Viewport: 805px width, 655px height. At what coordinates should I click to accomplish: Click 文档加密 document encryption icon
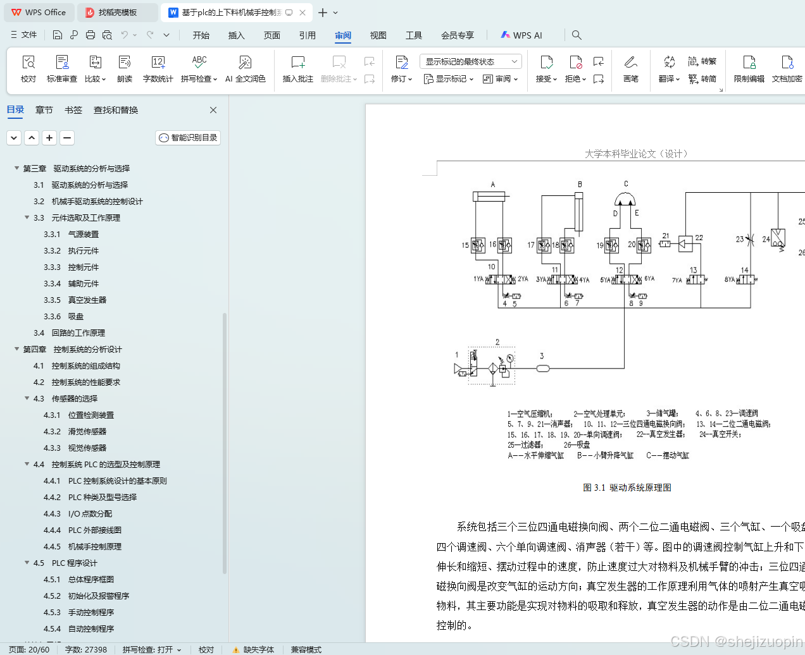pos(787,68)
